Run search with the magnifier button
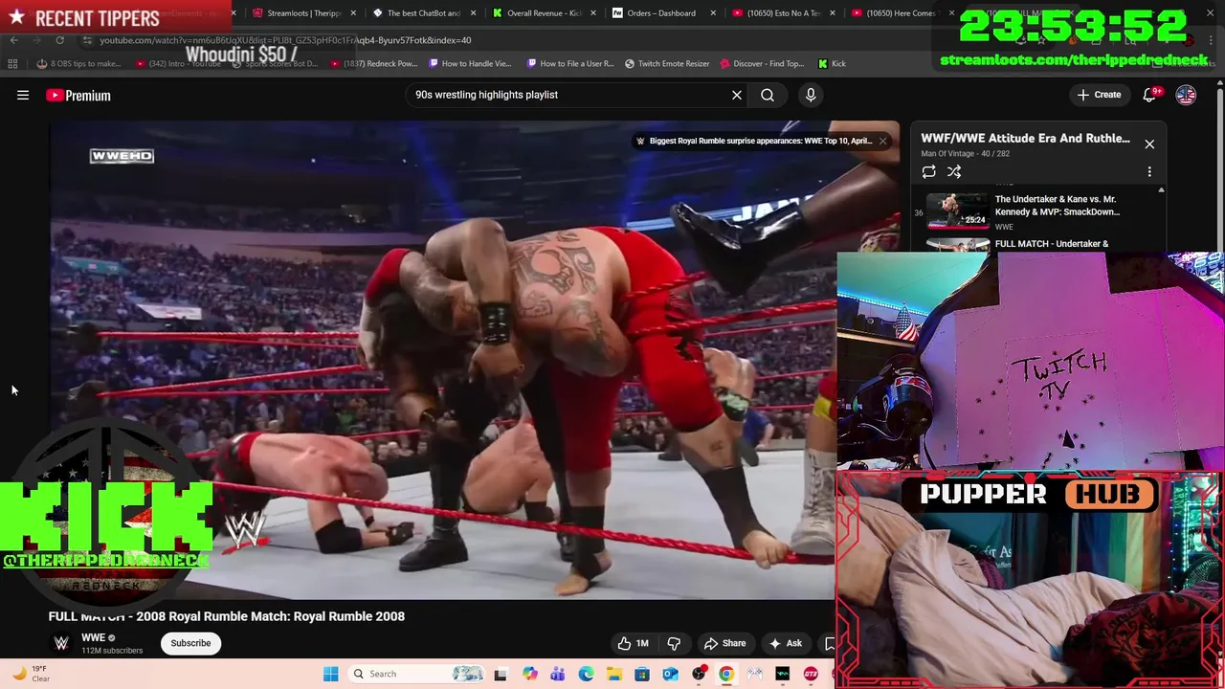The height and width of the screenshot is (689, 1225). [x=768, y=95]
